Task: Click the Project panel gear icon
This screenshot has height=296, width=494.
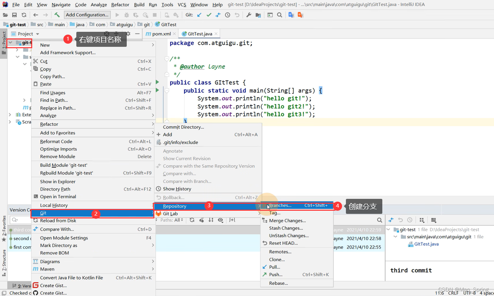Action: [x=128, y=34]
